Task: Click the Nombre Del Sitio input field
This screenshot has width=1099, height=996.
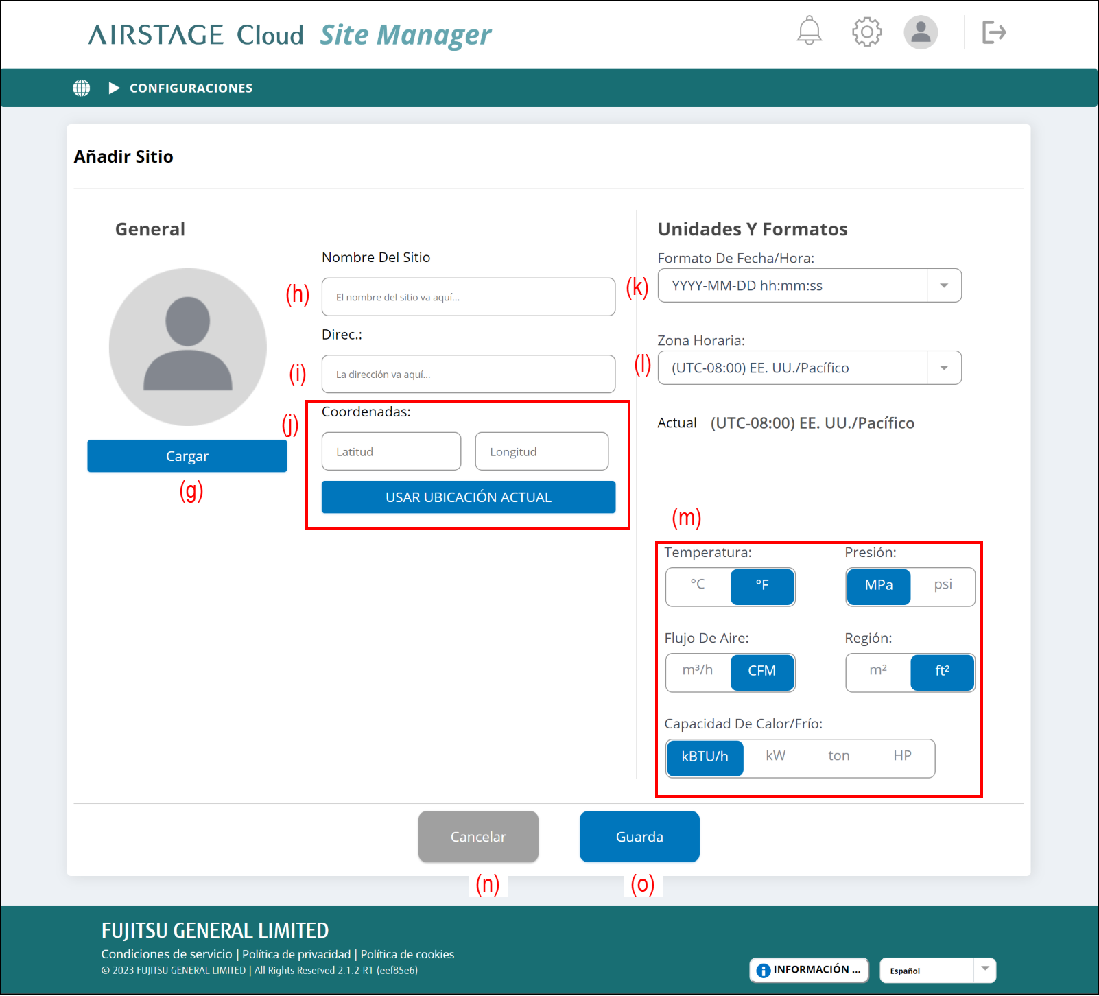Action: click(468, 297)
